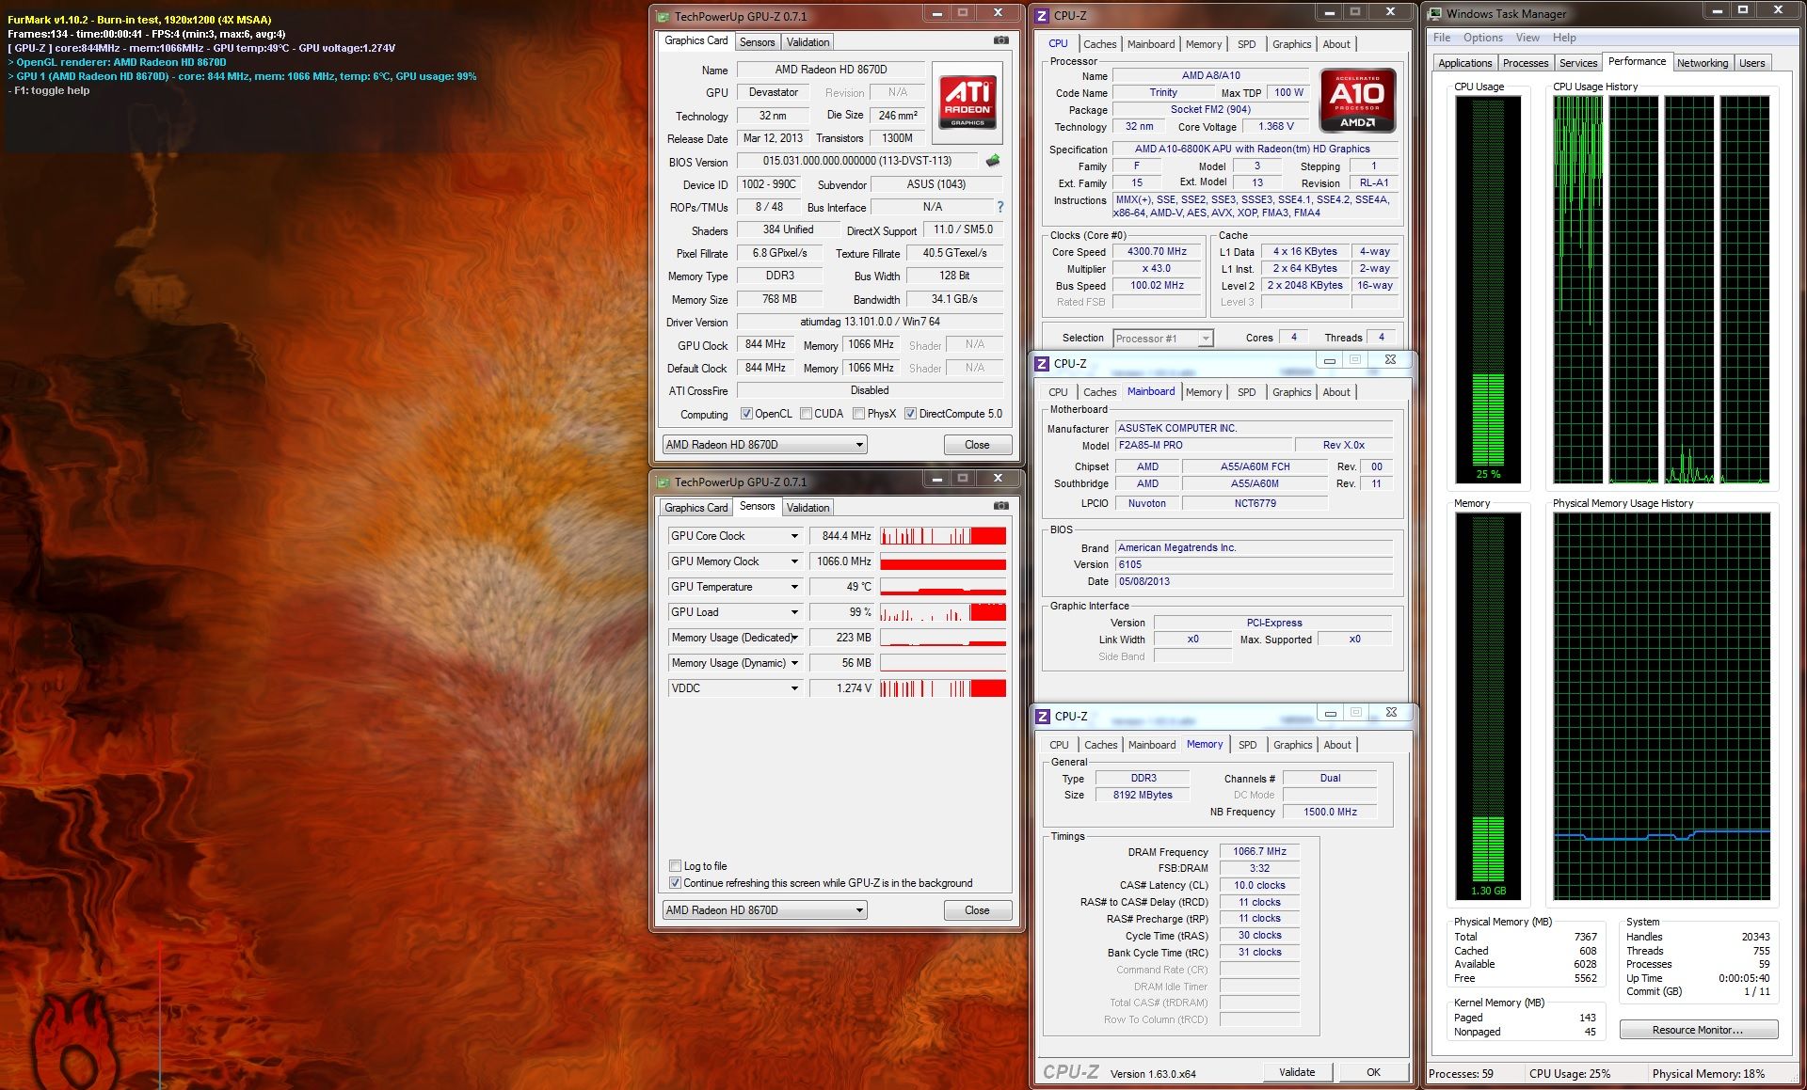Expand the VDDC sensor dropdown arrow
1807x1090 pixels.
793,688
